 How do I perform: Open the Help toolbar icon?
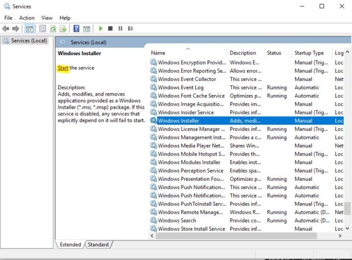pyautogui.click(x=76, y=29)
